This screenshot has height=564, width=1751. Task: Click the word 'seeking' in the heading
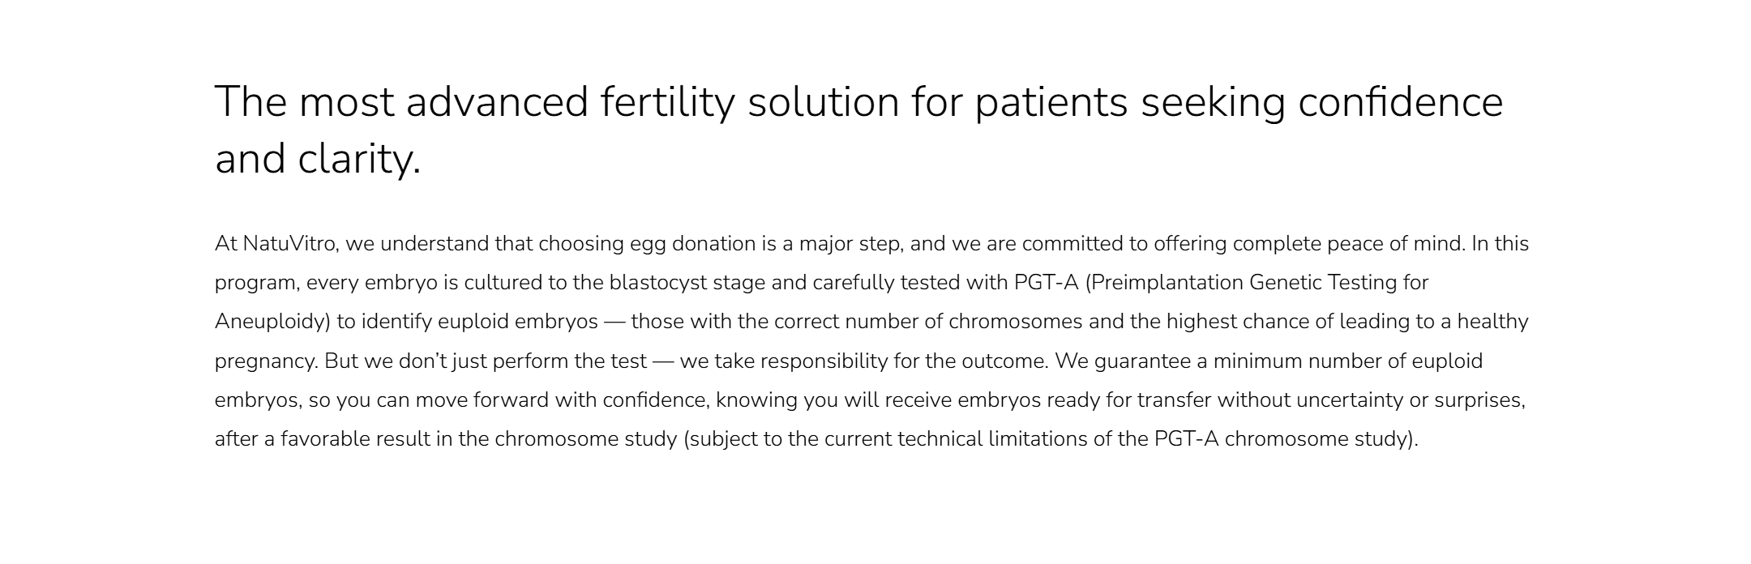[x=1213, y=103]
